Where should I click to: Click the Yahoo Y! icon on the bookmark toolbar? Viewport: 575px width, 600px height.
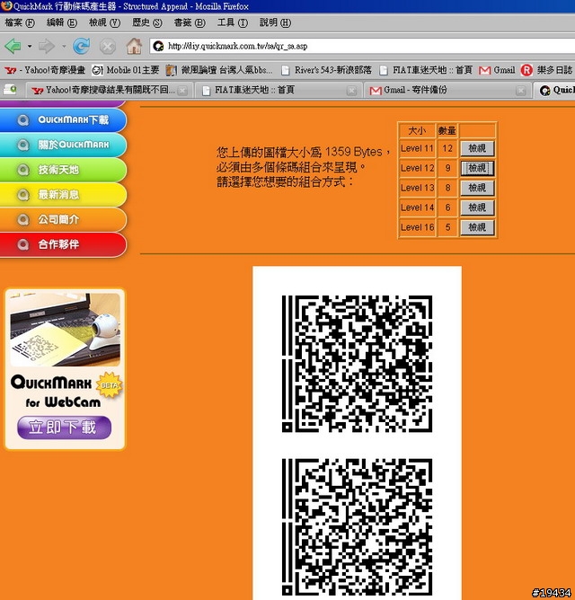11,70
